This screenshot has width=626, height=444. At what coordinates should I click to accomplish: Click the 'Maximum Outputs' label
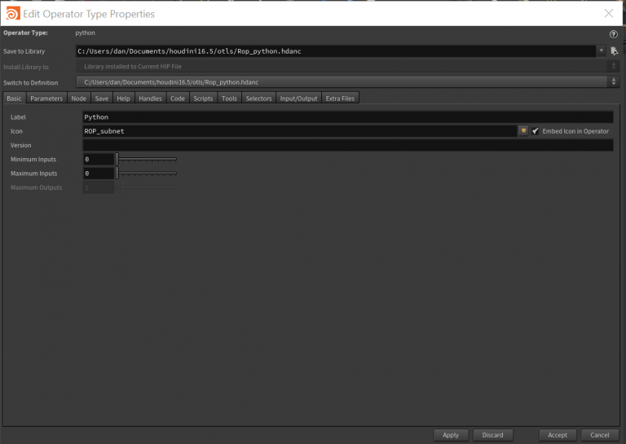37,187
